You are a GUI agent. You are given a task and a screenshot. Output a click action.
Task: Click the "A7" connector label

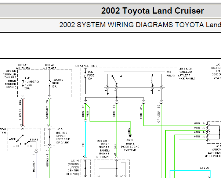point(115,154)
